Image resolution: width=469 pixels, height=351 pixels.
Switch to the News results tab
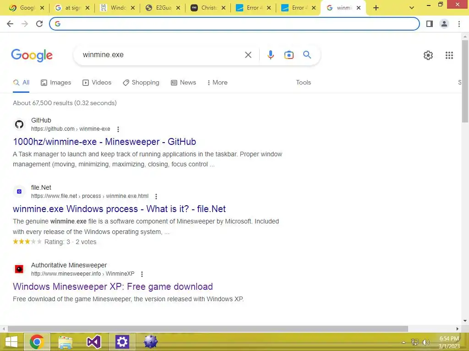point(183,83)
